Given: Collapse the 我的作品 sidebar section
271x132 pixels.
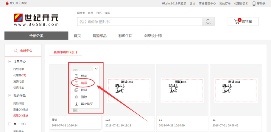Looking at the screenshot, I should click(10, 96).
